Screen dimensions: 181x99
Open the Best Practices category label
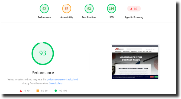click(89, 17)
